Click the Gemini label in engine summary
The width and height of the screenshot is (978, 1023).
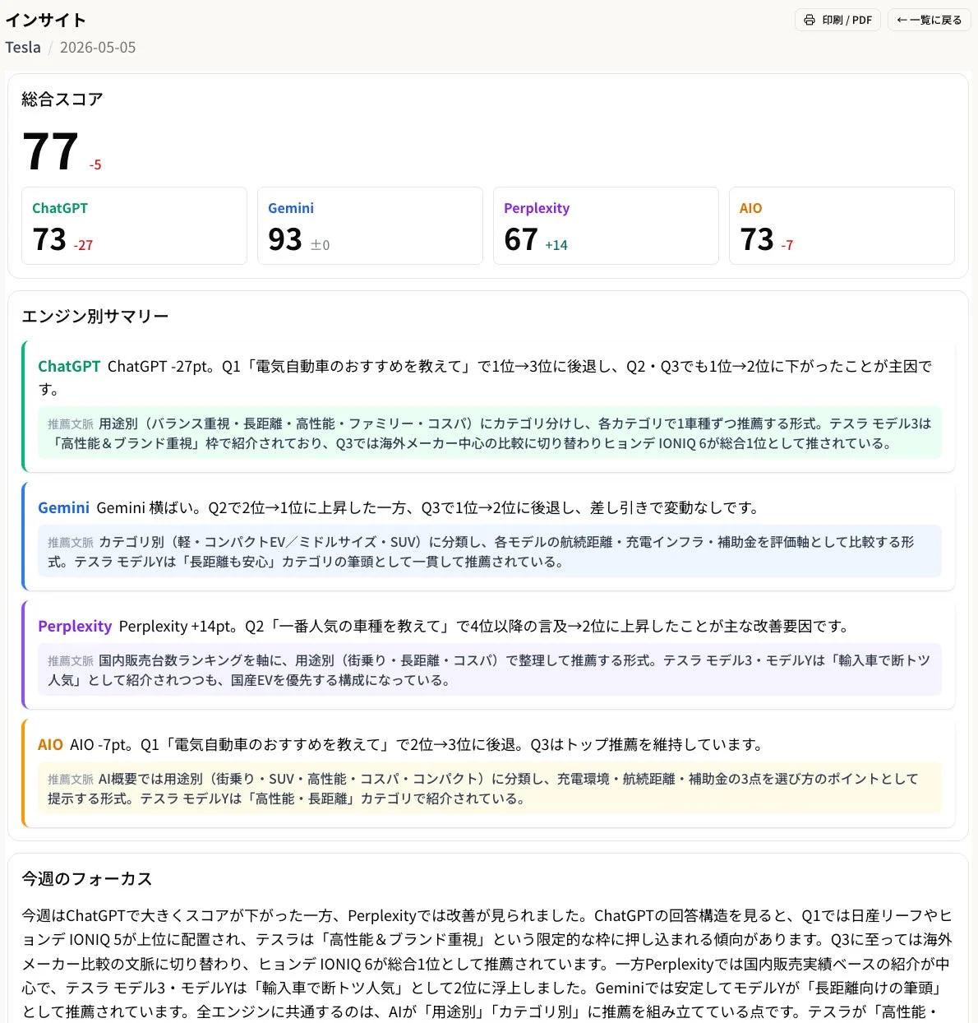(63, 507)
